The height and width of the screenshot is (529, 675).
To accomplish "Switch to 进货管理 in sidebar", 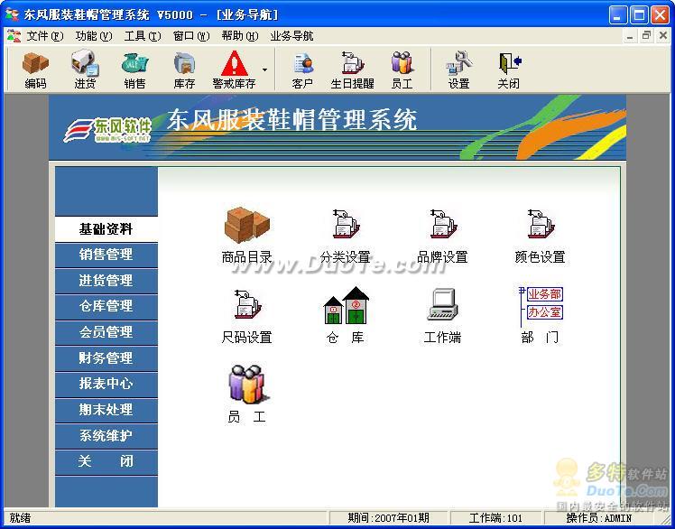I will [106, 281].
